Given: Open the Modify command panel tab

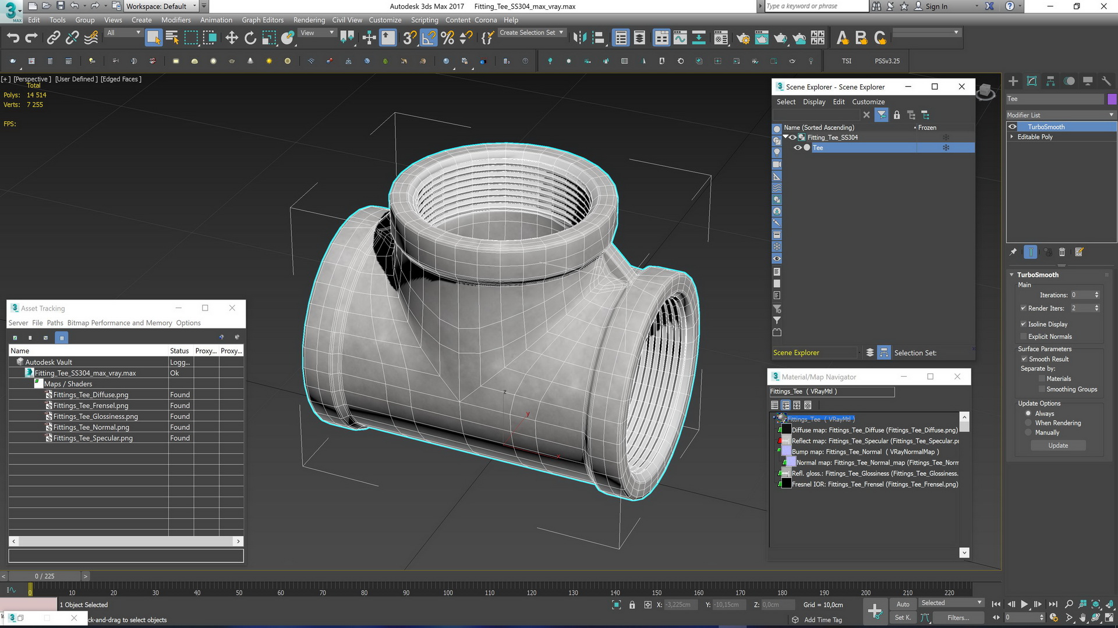Looking at the screenshot, I should pos(1032,81).
